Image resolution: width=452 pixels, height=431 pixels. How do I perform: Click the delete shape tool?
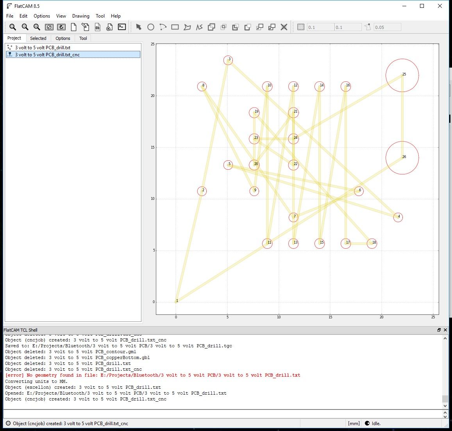pyautogui.click(x=284, y=27)
